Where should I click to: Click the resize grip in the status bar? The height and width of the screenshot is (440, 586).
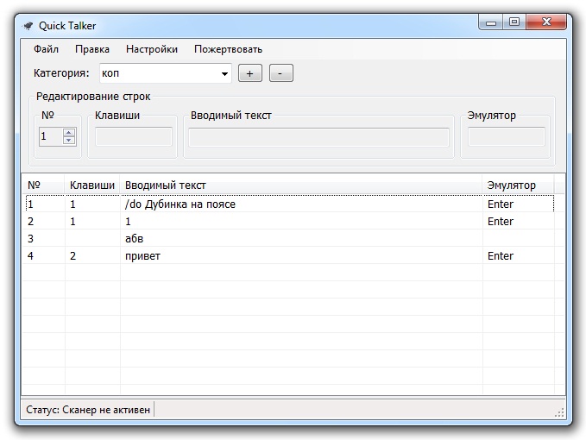point(559,412)
